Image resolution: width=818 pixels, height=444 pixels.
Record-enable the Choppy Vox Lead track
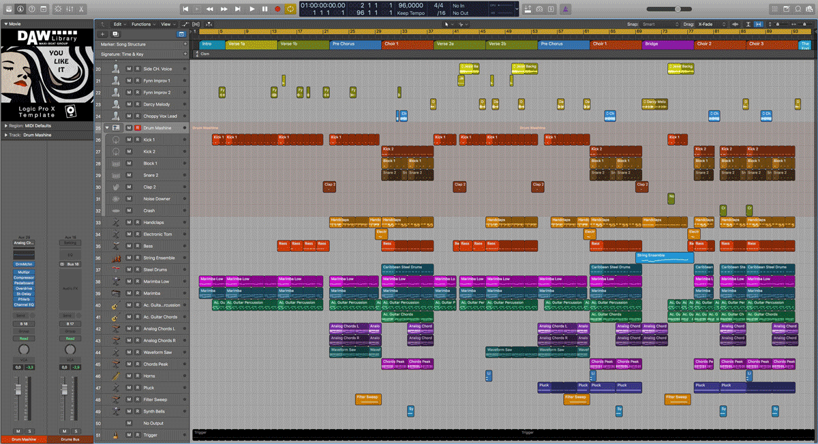[137, 116]
